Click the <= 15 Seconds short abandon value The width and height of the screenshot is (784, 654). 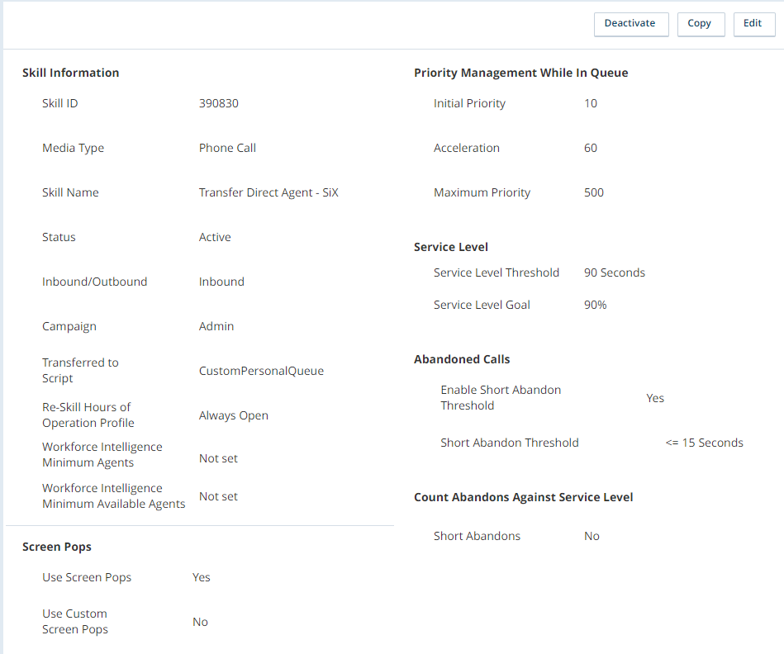tap(704, 443)
